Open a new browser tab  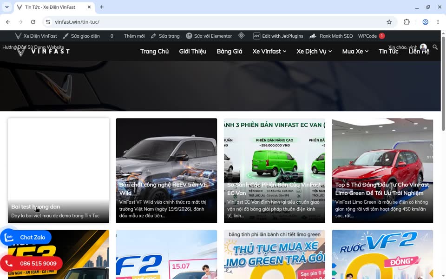[x=102, y=7]
